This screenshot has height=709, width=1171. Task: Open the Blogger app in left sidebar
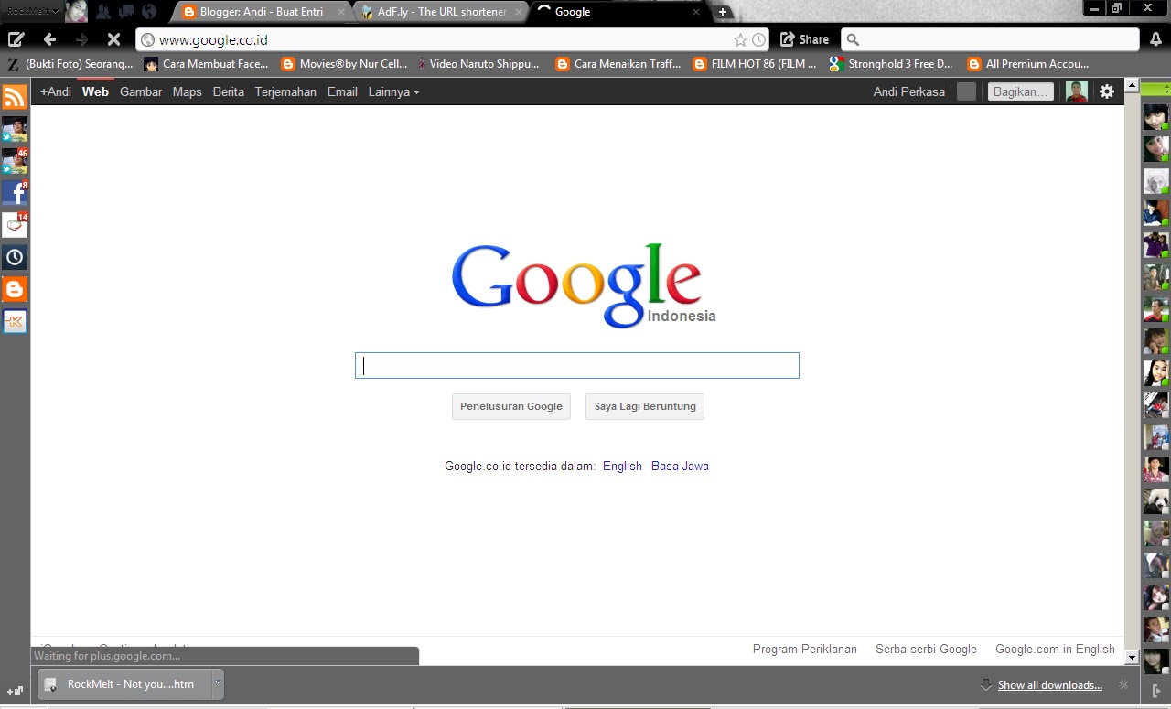(15, 289)
